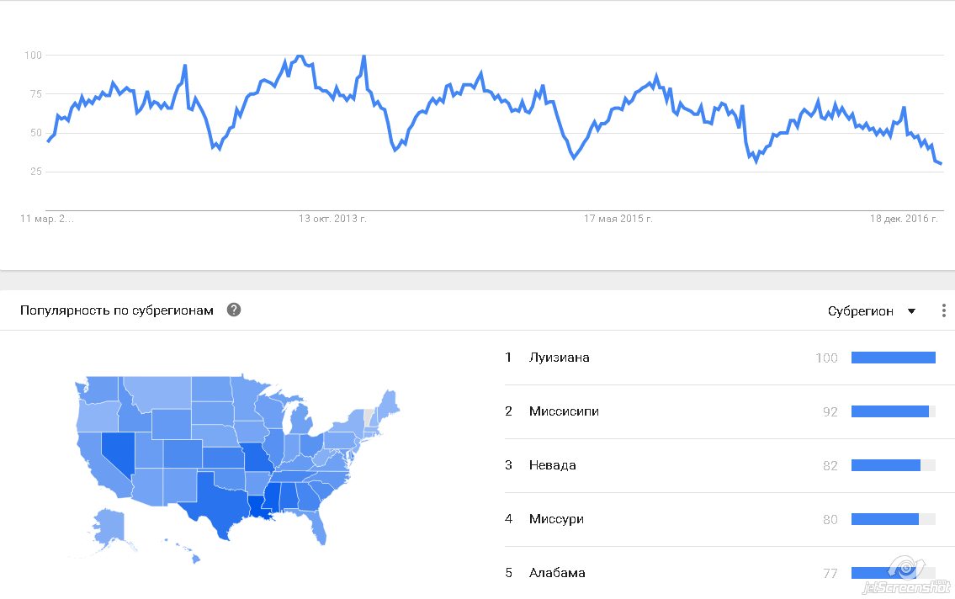This screenshot has width=955, height=599.
Task: Click the 17 мая 2015 date label
Action: click(x=618, y=219)
